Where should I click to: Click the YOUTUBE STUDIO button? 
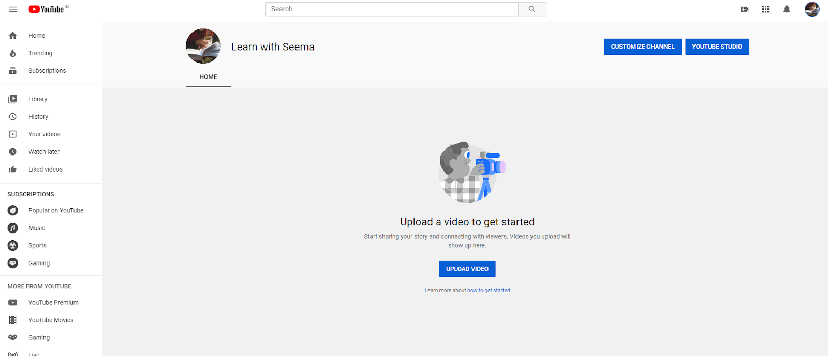click(x=717, y=47)
